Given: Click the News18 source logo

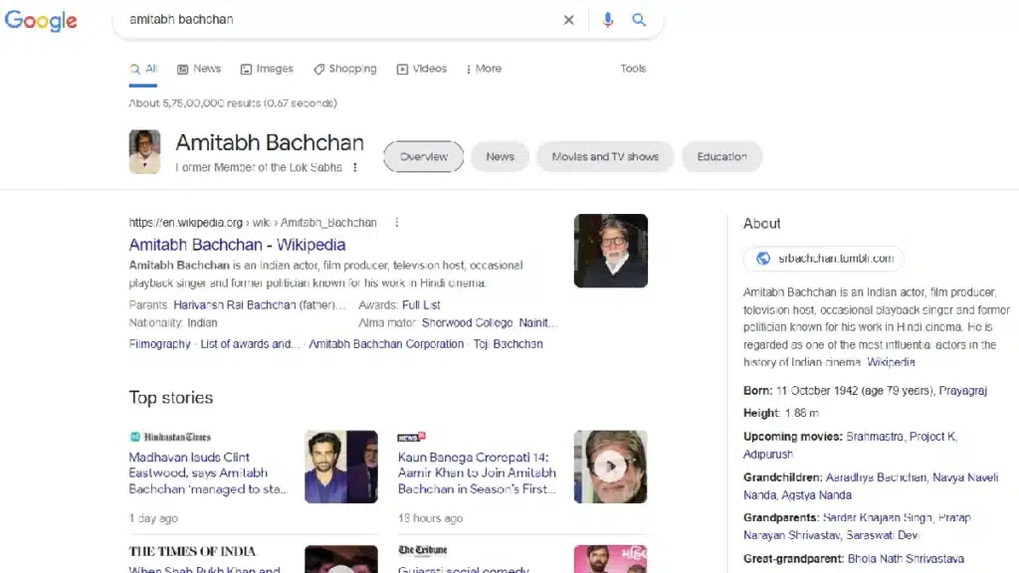Looking at the screenshot, I should [x=411, y=438].
